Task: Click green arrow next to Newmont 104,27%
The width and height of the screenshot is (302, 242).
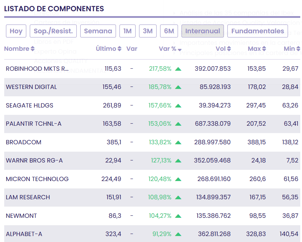Action: (x=178, y=216)
